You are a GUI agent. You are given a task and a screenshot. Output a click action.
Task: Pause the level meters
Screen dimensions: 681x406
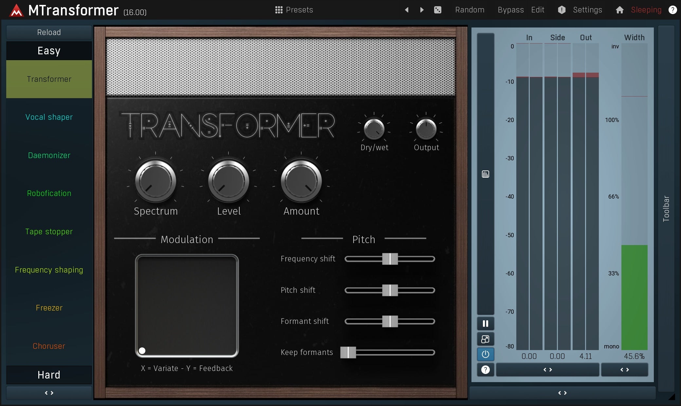[x=485, y=323]
